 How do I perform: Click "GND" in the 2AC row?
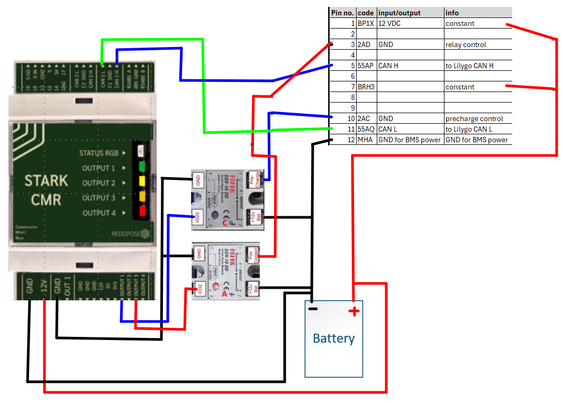(386, 118)
